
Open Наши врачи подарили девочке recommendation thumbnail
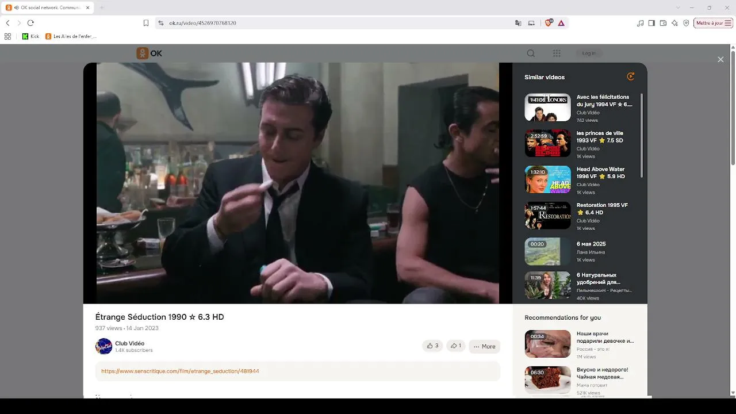(547, 344)
